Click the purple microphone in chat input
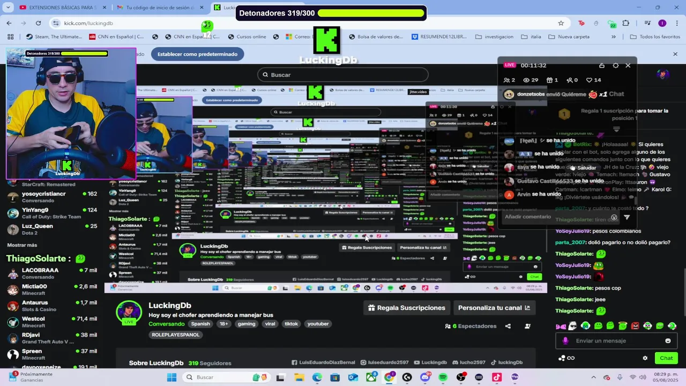The width and height of the screenshot is (686, 386). [x=565, y=341]
